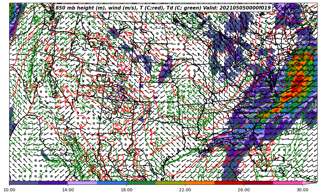Pick the olive 20–22 colorbar segment
Image resolution: width=320 pixels, height=195 pixels.
(x=170, y=183)
